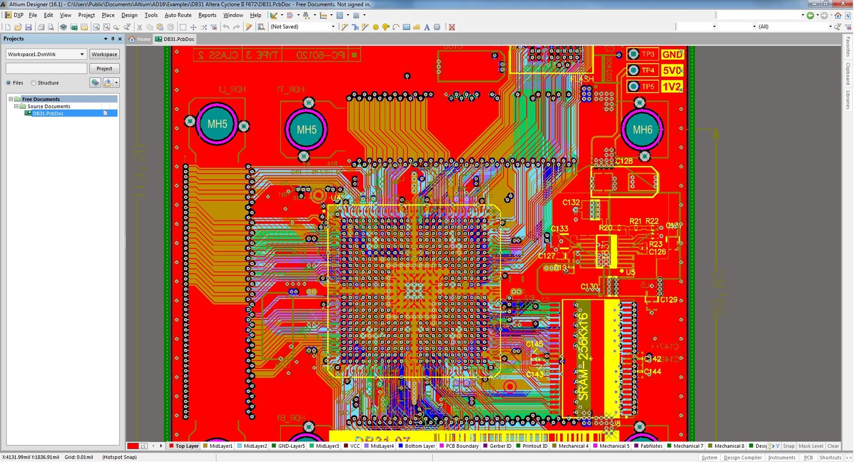Select the rectangular area selection tool
The image size is (854, 462).
(x=183, y=27)
